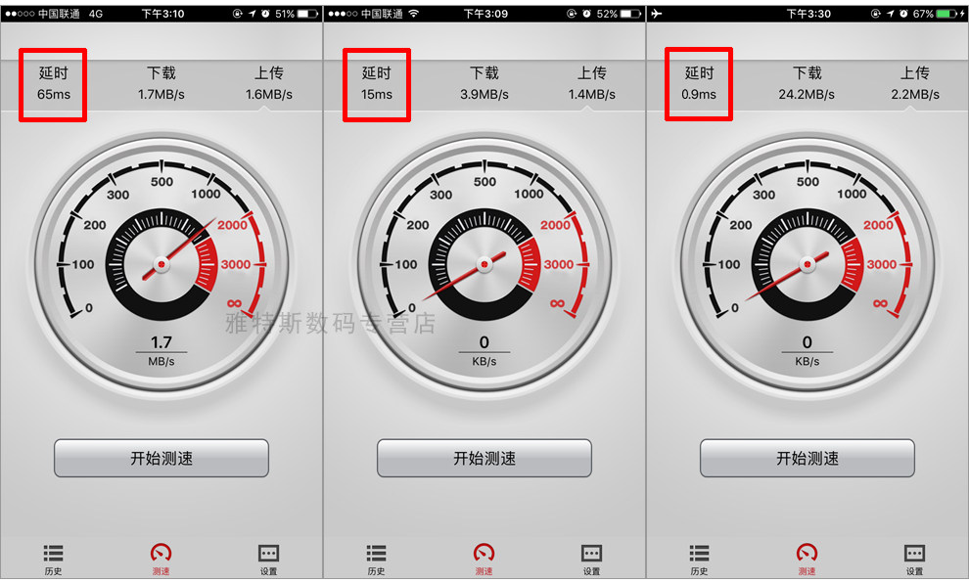Open 设置 icon on the 15ms latency screen
The width and height of the screenshot is (969, 583).
pyautogui.click(x=591, y=560)
